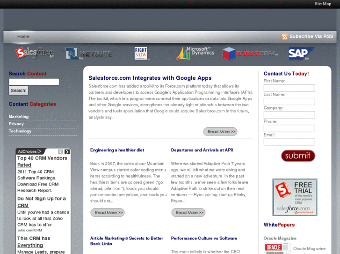Open the NetSuite logo link
The image size is (340, 254).
click(89, 54)
